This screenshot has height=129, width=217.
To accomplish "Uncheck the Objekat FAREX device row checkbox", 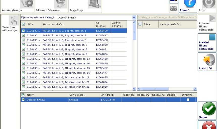I will (23, 99).
